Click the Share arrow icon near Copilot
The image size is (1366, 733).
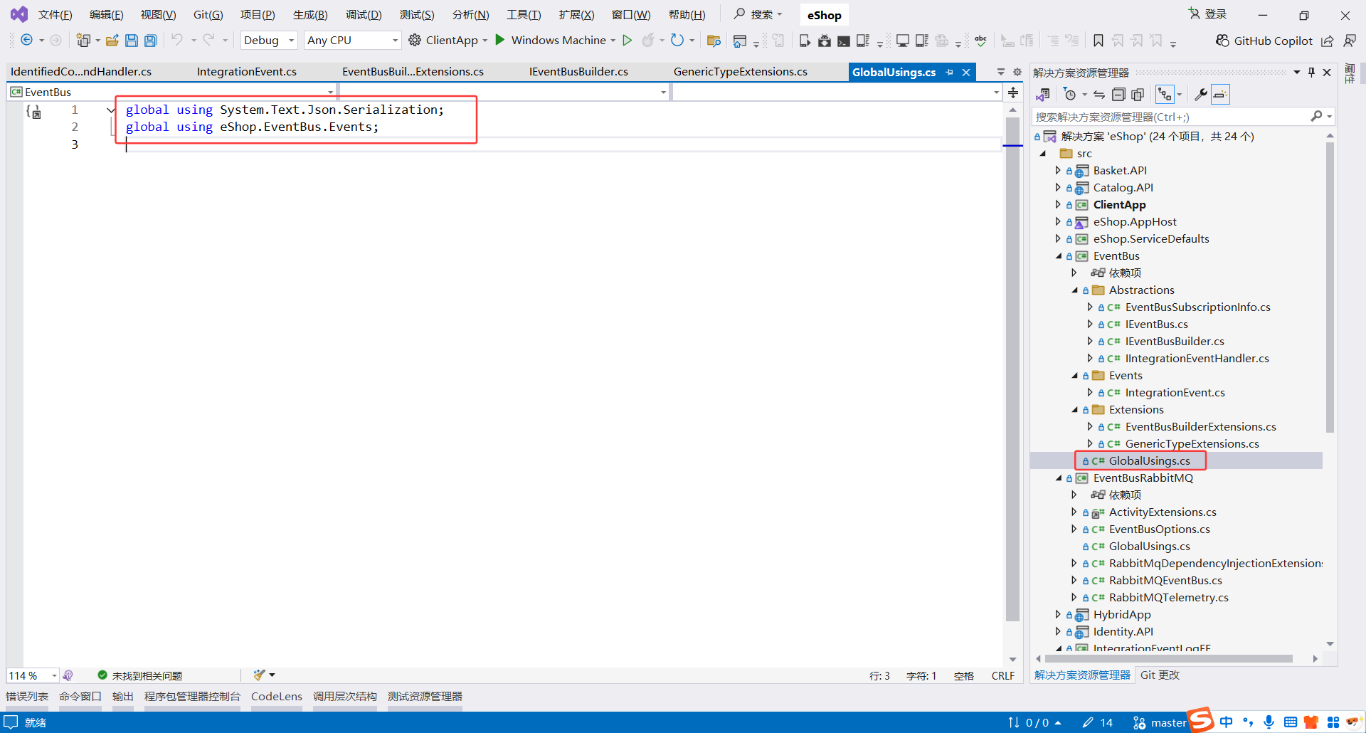click(1327, 41)
